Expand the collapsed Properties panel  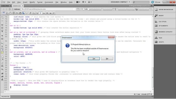[5, 97]
